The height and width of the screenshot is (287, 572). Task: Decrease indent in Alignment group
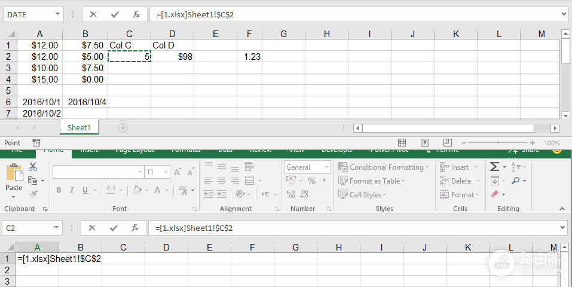209,194
